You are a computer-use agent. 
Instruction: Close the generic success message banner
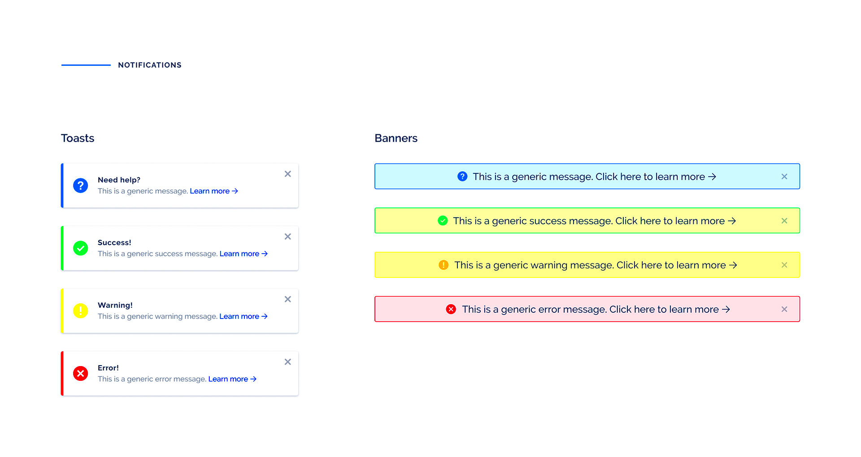coord(784,220)
